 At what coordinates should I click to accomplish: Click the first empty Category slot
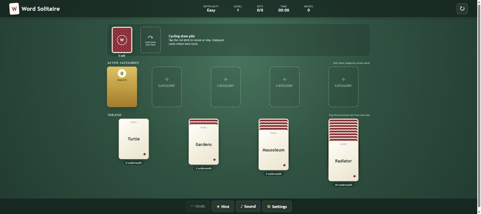167,87
